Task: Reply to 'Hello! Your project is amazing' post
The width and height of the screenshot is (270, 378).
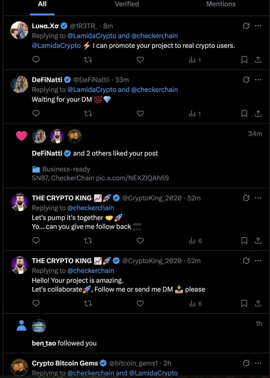Action: pyautogui.click(x=36, y=304)
